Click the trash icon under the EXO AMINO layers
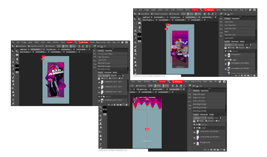Image resolution: width=267 pixels, height=157 pixels. (x=126, y=105)
